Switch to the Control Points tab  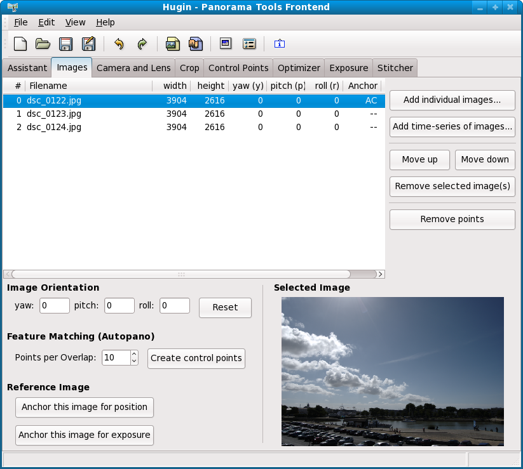(238, 68)
